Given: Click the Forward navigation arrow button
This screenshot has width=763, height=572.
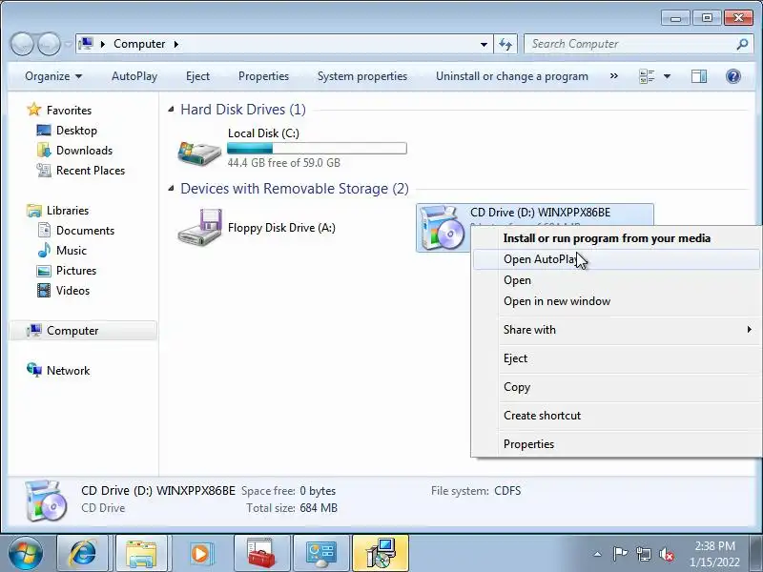Looking at the screenshot, I should pos(50,44).
